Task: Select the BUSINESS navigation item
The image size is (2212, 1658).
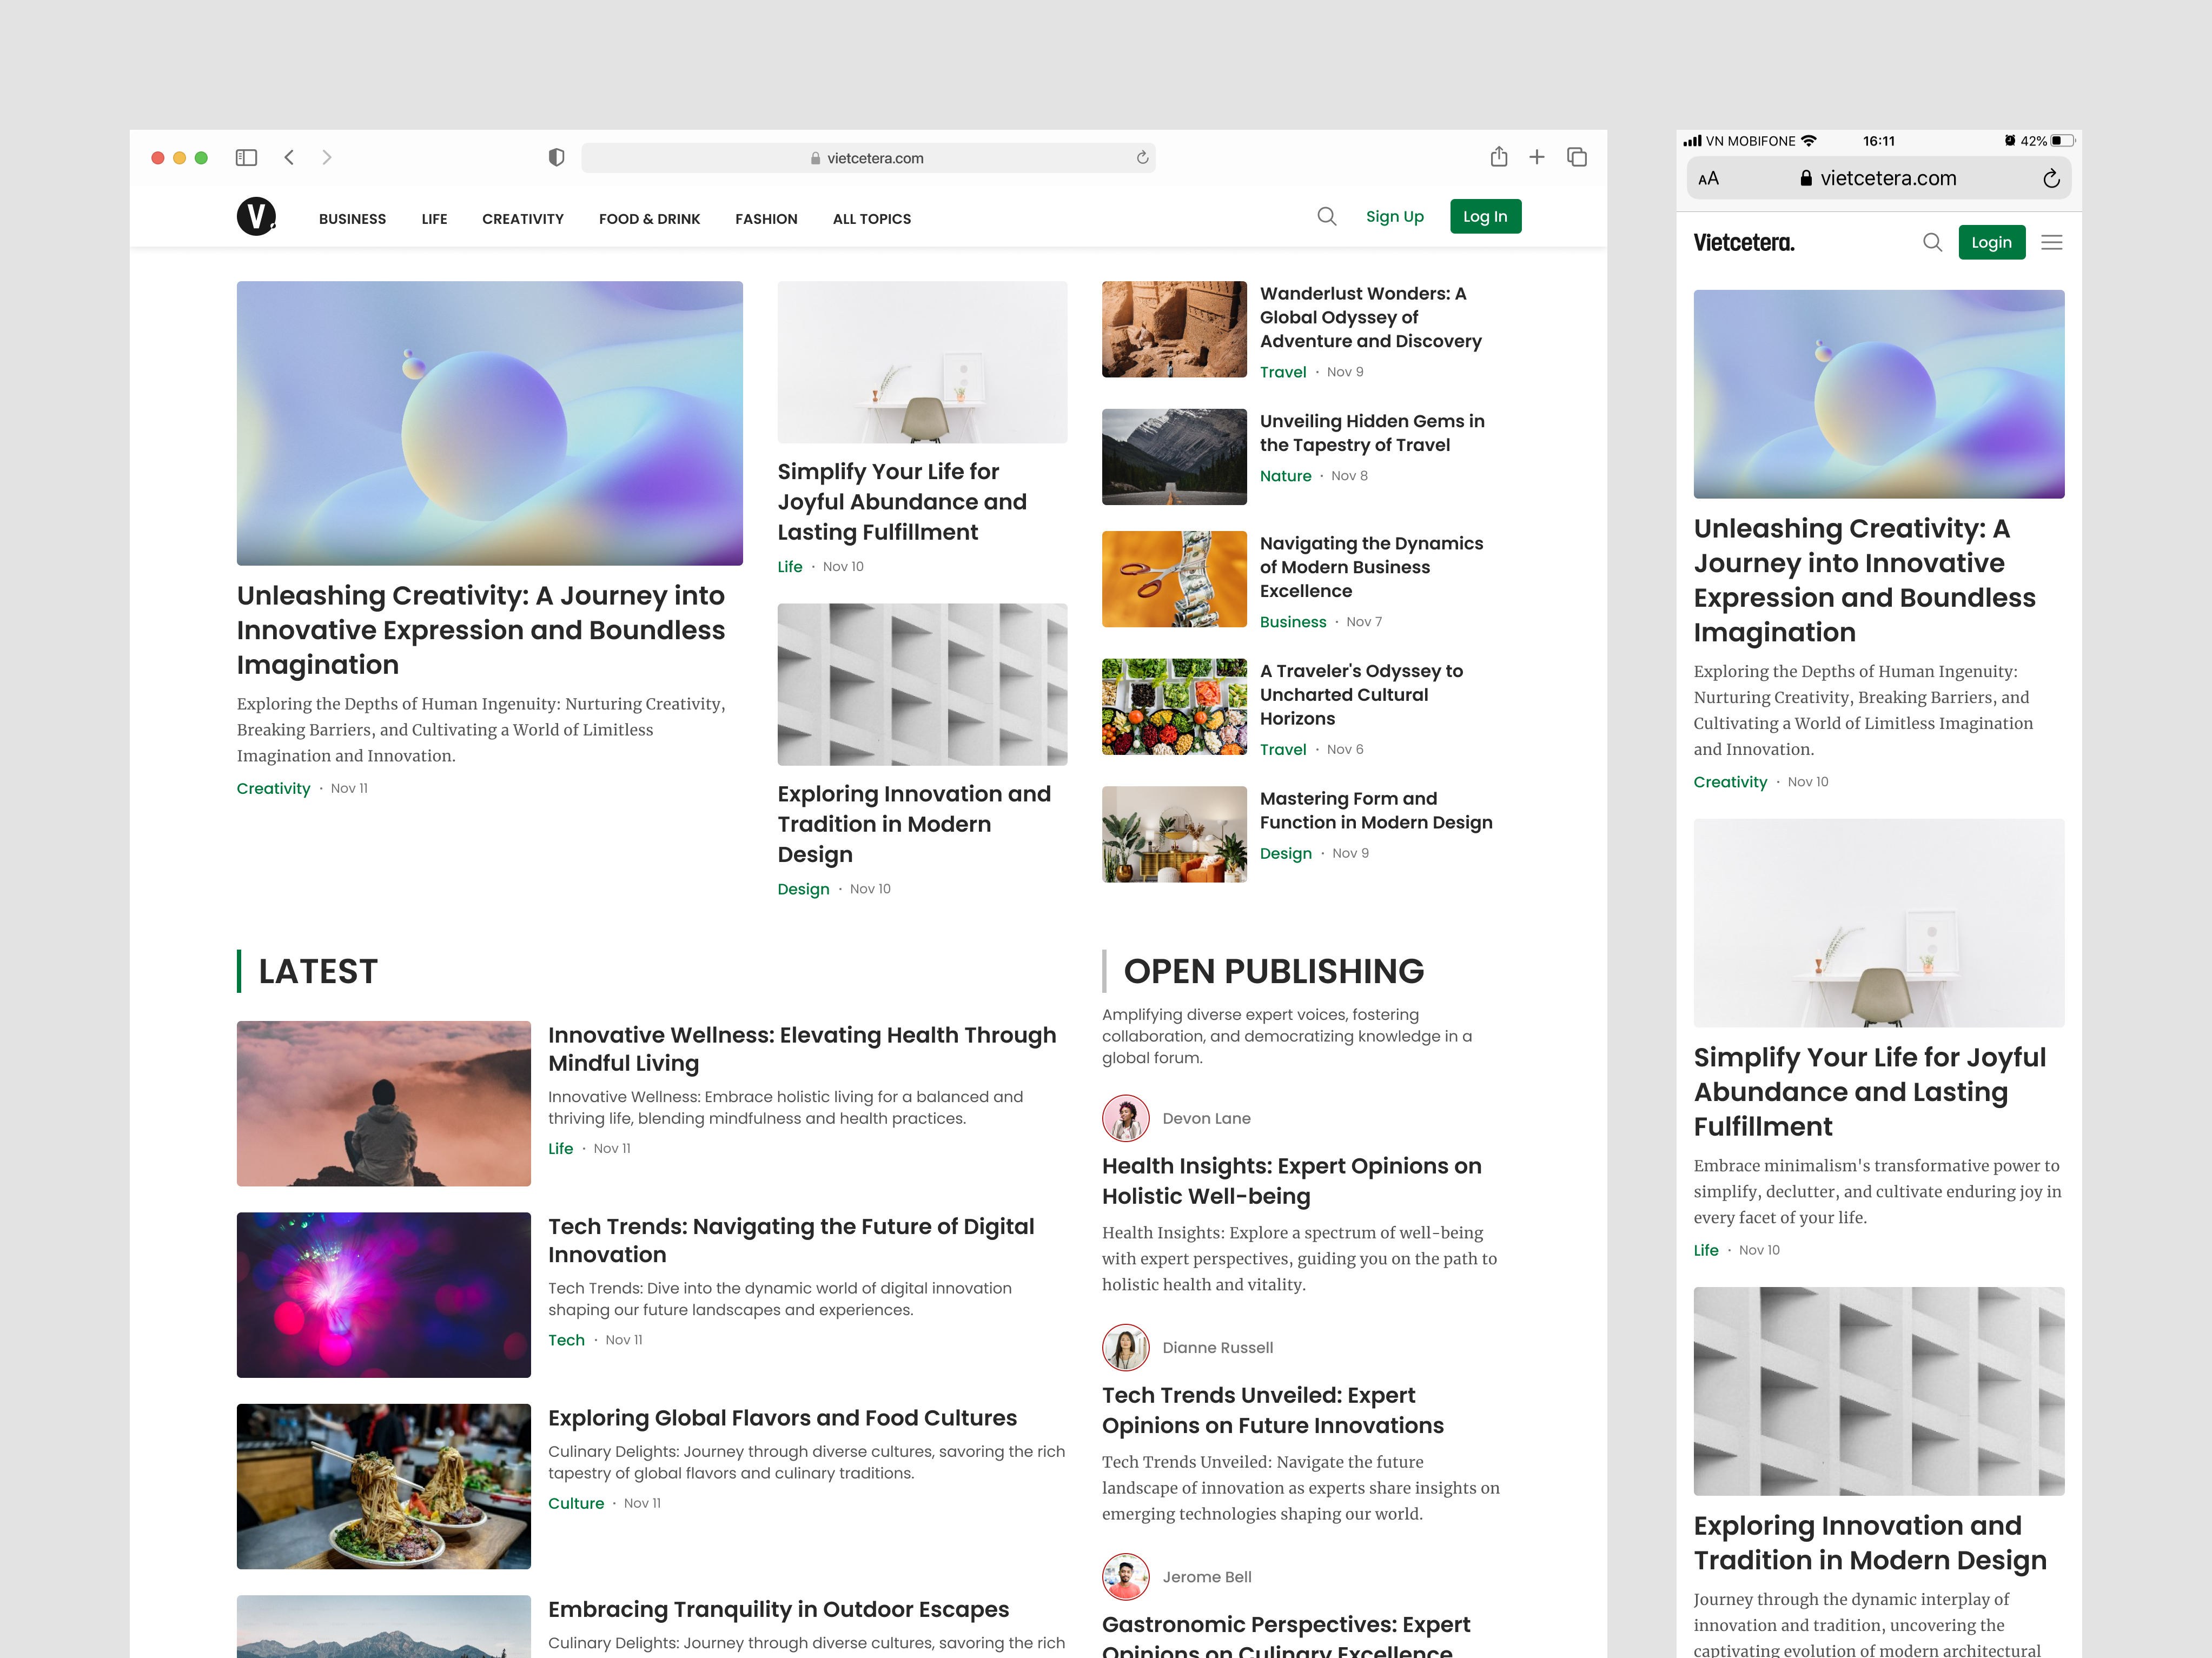Action: [x=352, y=218]
